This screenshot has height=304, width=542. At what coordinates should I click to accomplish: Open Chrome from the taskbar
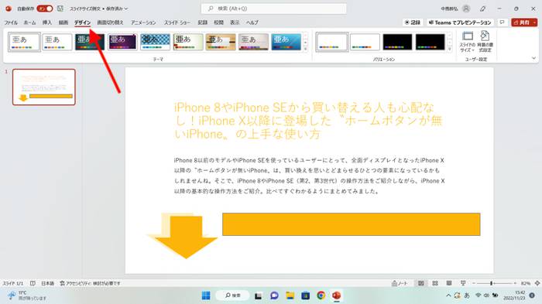(x=321, y=295)
